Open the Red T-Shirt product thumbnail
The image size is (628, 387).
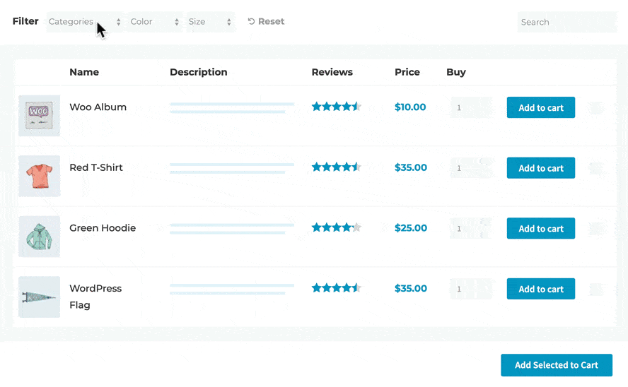40,176
